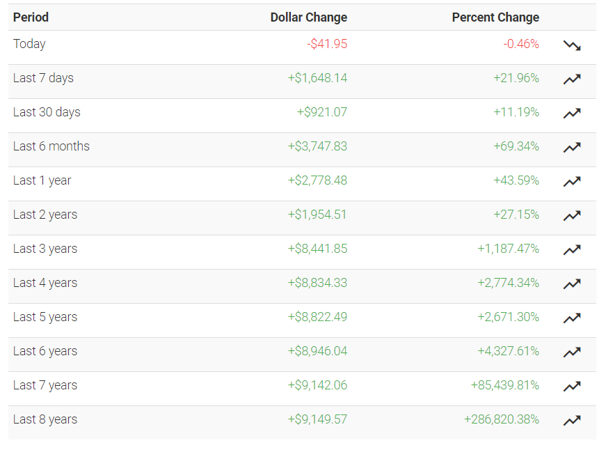This screenshot has width=606, height=450.
Task: Click the trend icon in Last 8 years row
Action: click(572, 420)
